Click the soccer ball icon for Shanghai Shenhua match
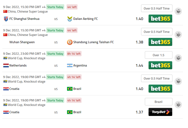 [178, 11]
